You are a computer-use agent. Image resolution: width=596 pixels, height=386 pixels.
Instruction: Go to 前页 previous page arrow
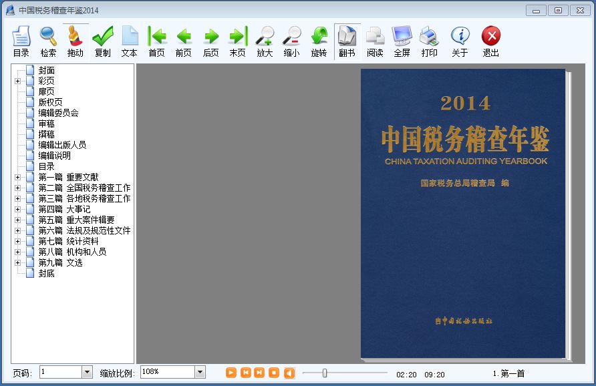click(184, 41)
